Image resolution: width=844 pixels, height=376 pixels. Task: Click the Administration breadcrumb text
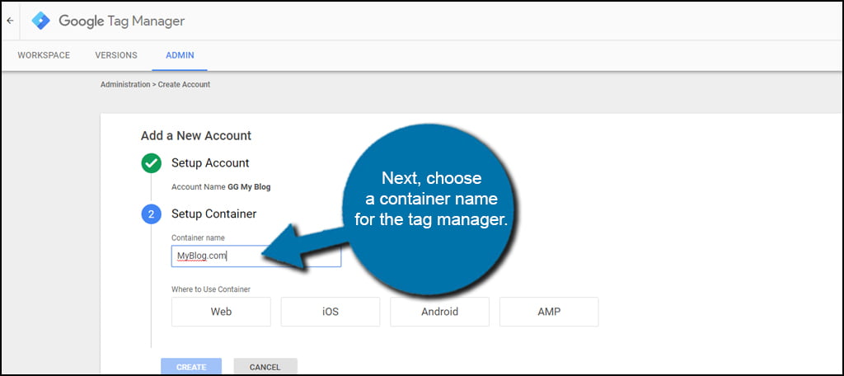tap(125, 85)
